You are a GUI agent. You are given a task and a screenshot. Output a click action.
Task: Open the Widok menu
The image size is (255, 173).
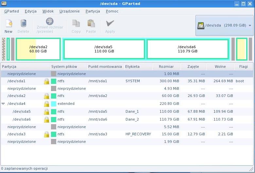tap(48, 11)
